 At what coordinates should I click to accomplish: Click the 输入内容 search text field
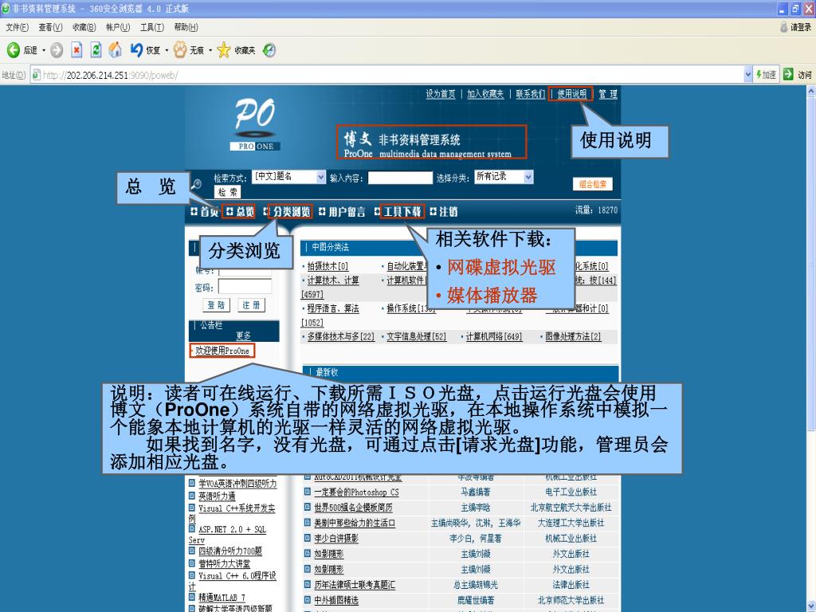(x=400, y=178)
